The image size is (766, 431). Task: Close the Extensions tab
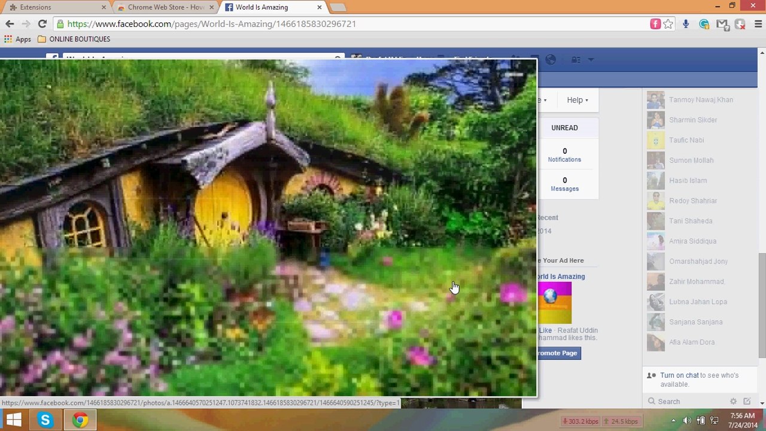point(104,7)
